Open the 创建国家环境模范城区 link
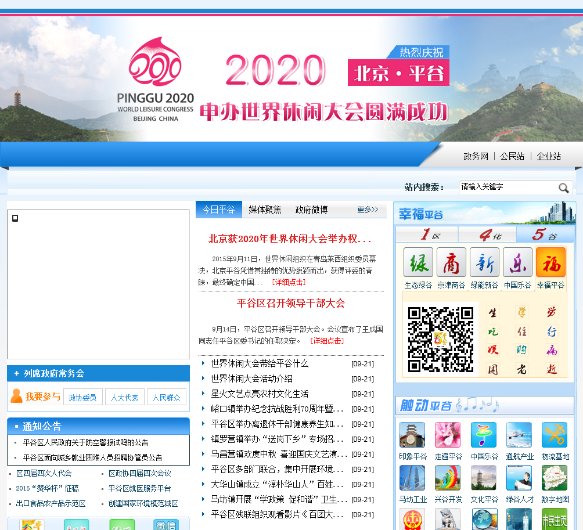Screen dimensions: 583x530 point(143,504)
